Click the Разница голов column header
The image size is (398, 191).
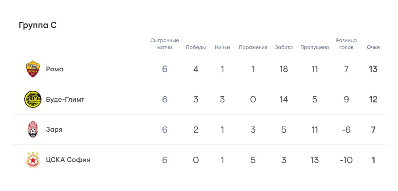click(346, 44)
